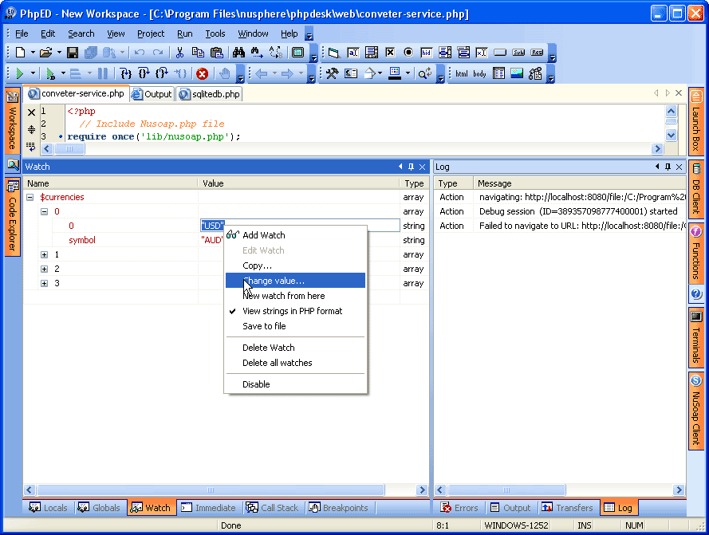The height and width of the screenshot is (535, 709).
Task: Select Change value from context menu
Action: 274,281
